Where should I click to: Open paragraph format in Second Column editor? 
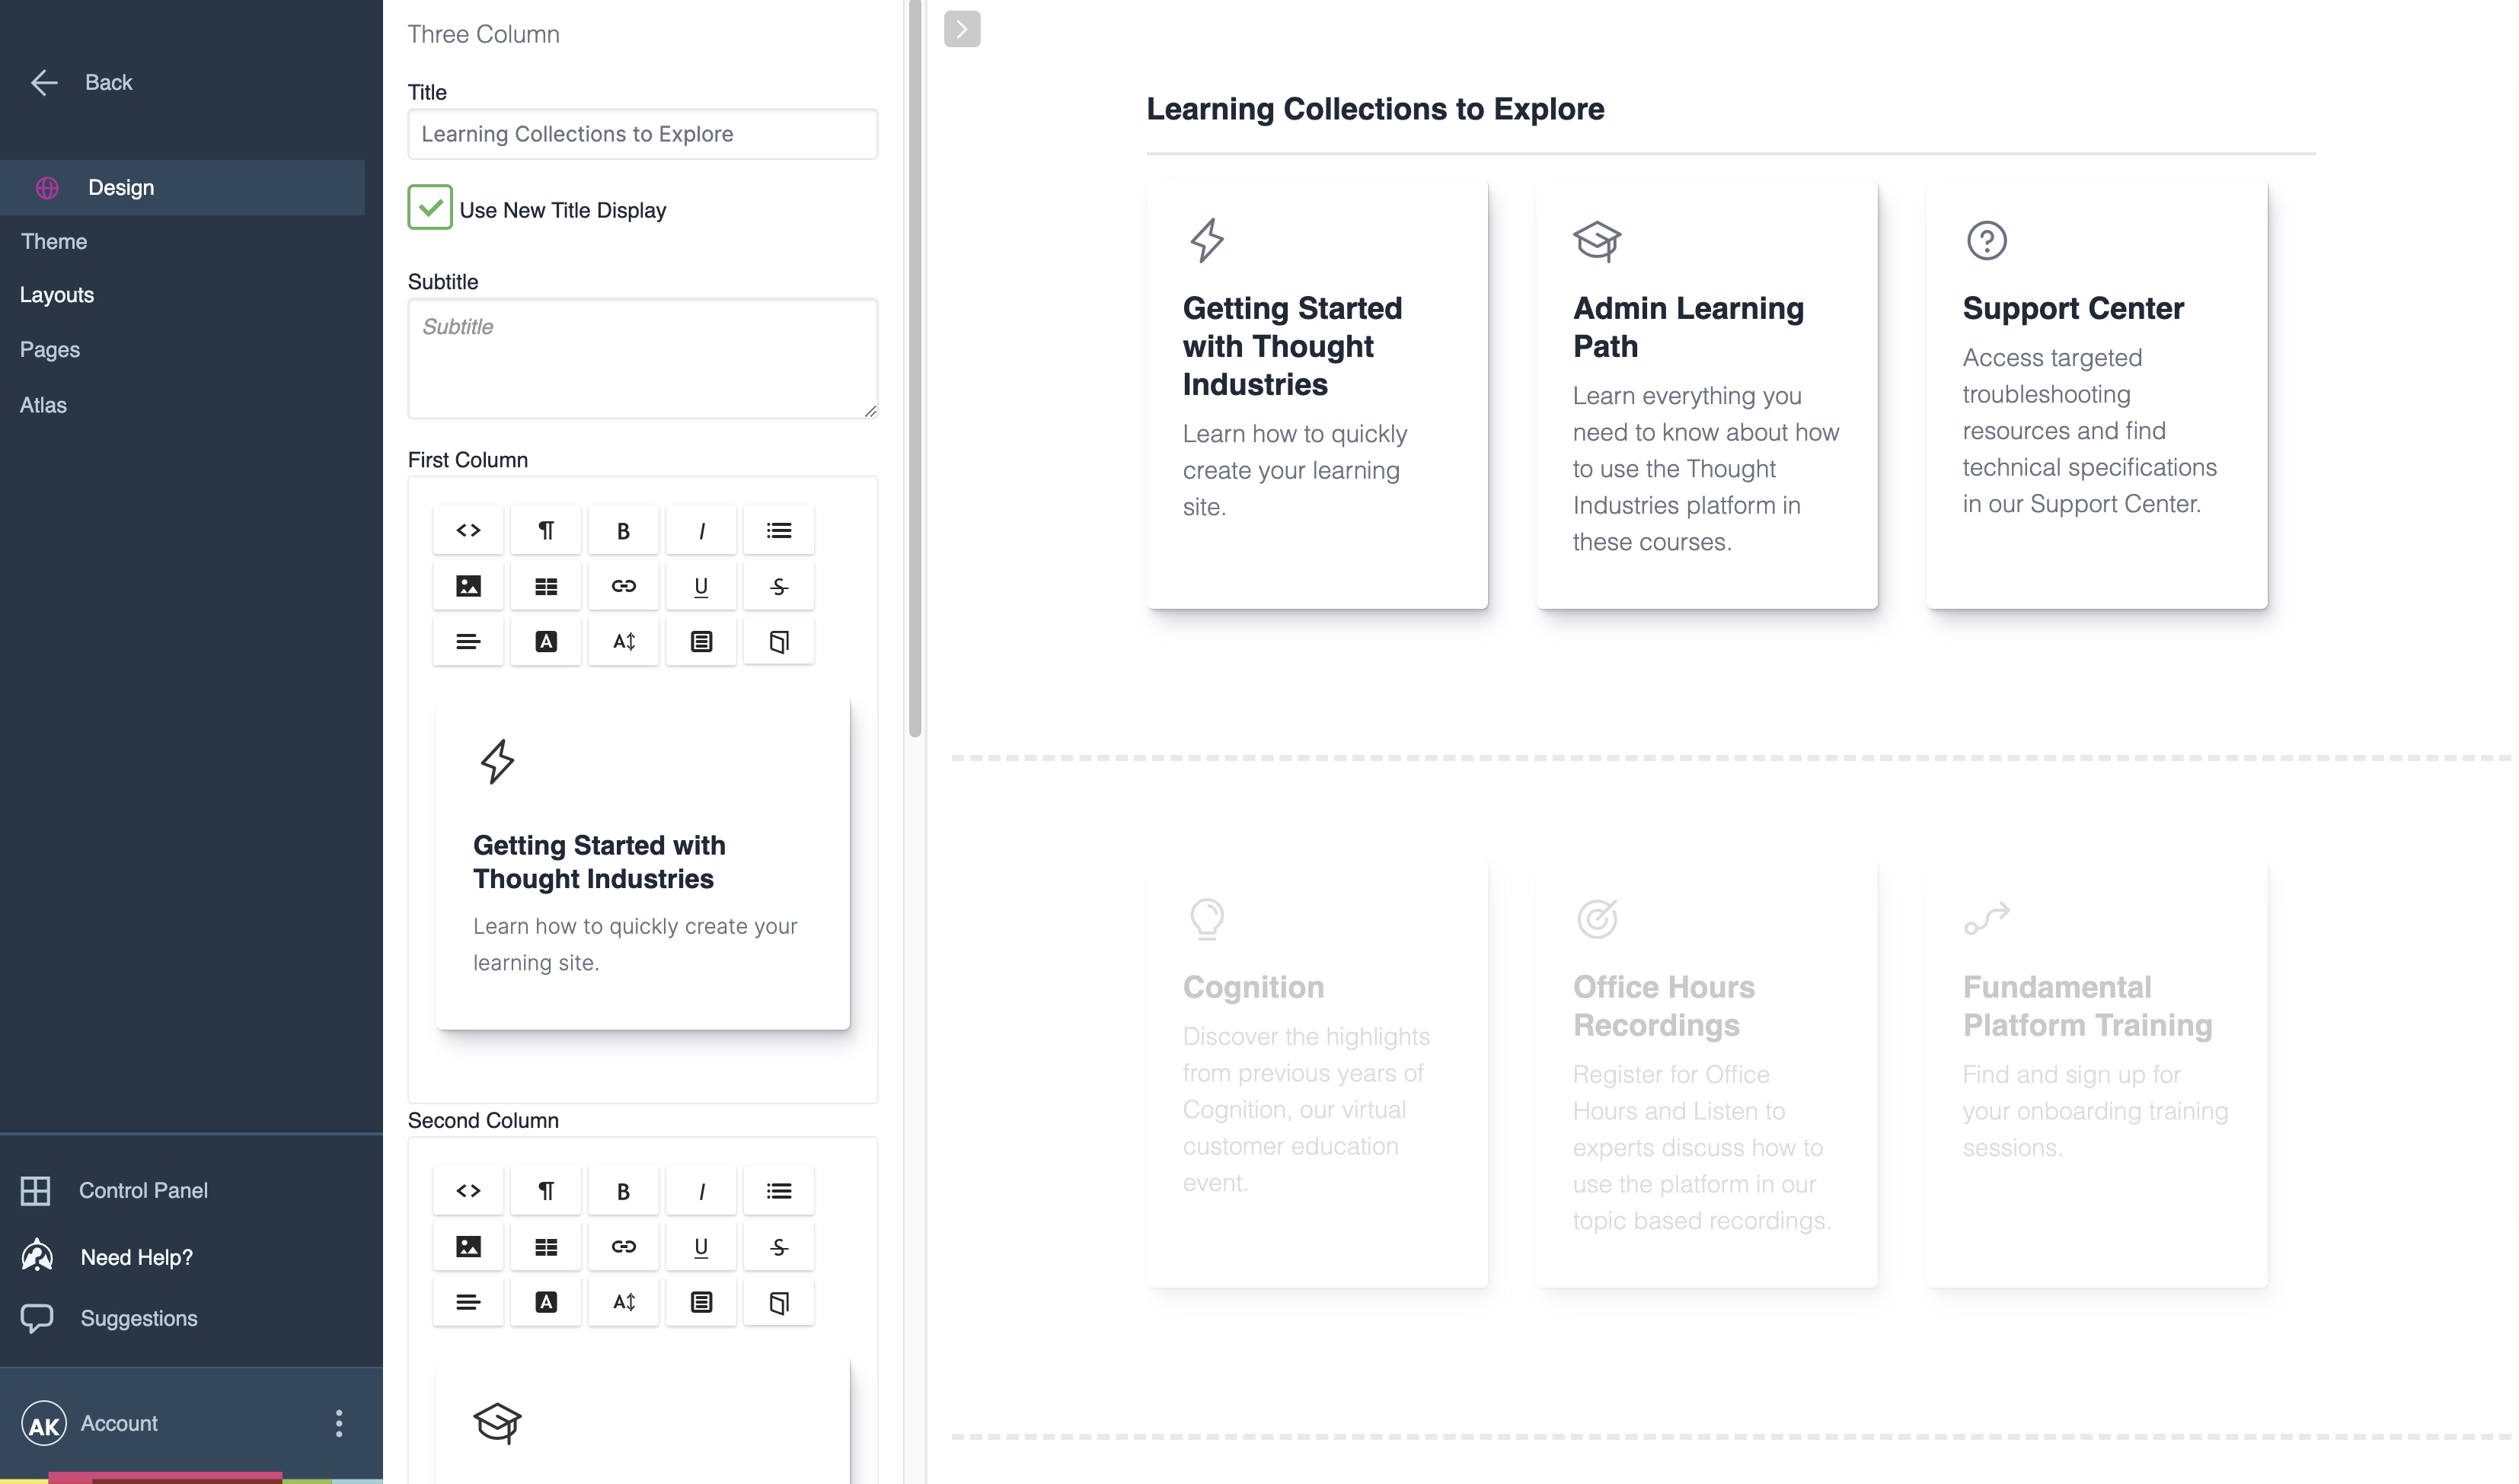[x=546, y=1191]
